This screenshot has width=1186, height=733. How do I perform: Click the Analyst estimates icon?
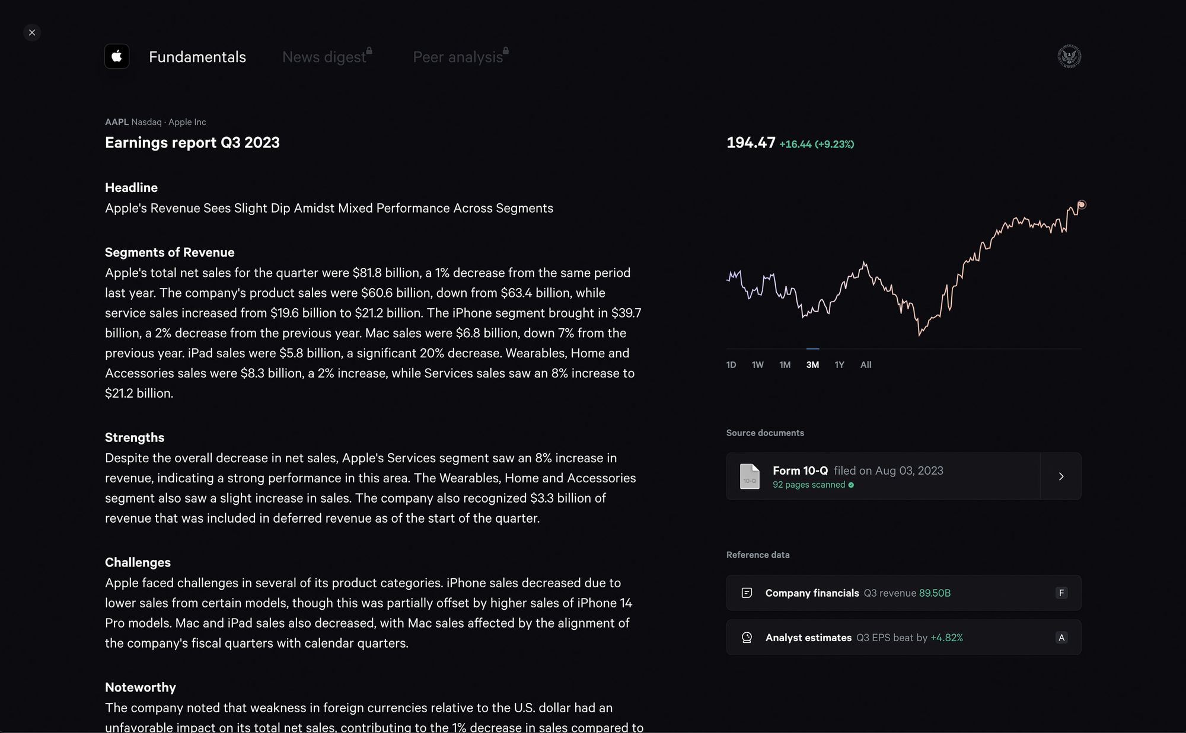[x=747, y=638]
